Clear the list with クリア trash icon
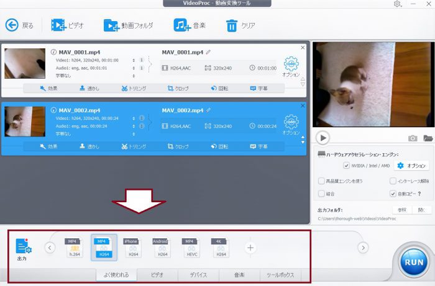 click(x=232, y=25)
